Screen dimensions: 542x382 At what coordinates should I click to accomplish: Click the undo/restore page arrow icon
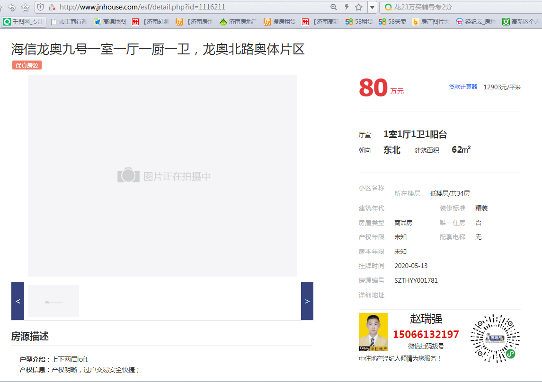click(12, 7)
